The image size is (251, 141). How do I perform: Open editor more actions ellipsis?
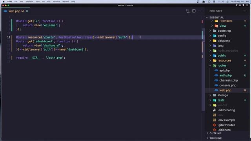[200, 11]
